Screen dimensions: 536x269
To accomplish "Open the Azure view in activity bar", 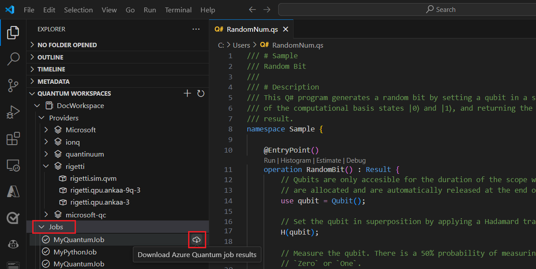I will [x=13, y=191].
